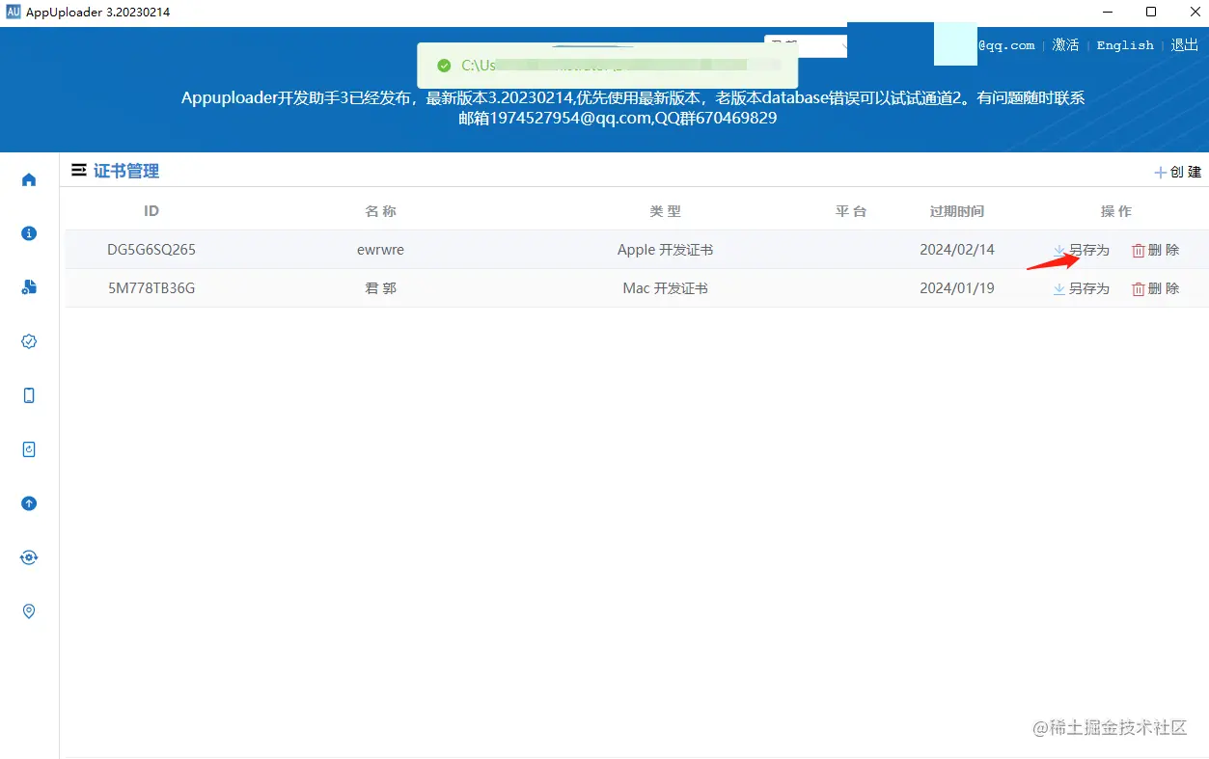
Task: Click the Apple 开发证书 type cell
Action: coord(665,250)
